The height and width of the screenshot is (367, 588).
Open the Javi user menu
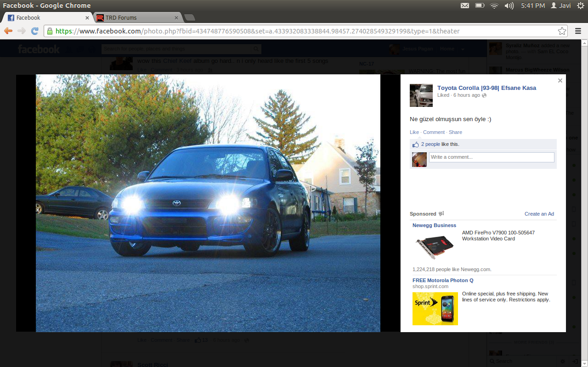coord(561,6)
